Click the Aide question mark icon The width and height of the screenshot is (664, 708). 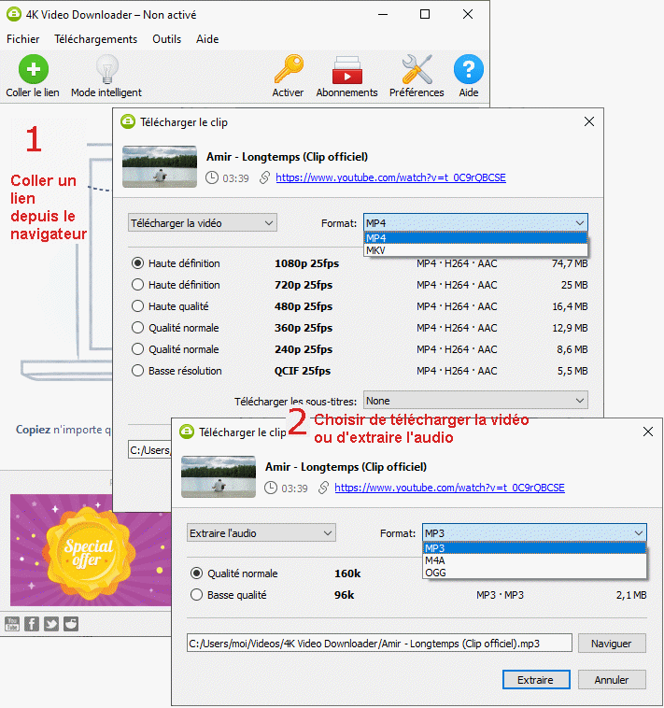tap(469, 69)
